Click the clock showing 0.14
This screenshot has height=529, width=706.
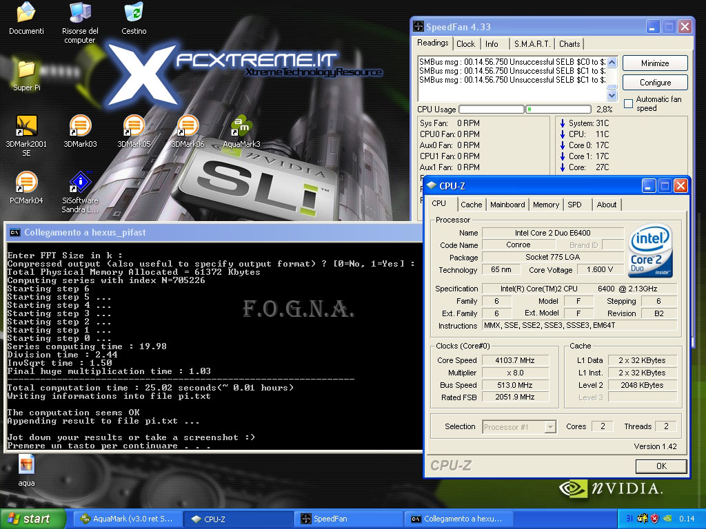click(687, 519)
